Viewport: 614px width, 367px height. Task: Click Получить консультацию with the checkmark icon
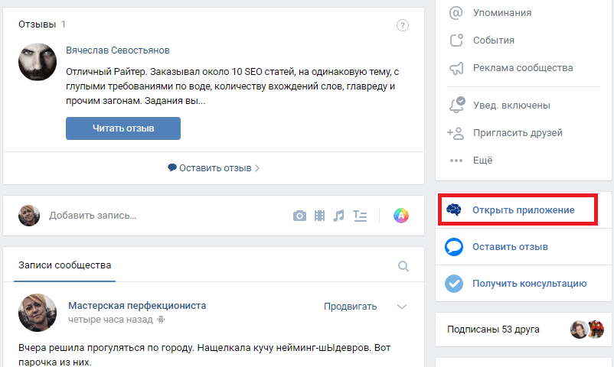529,284
